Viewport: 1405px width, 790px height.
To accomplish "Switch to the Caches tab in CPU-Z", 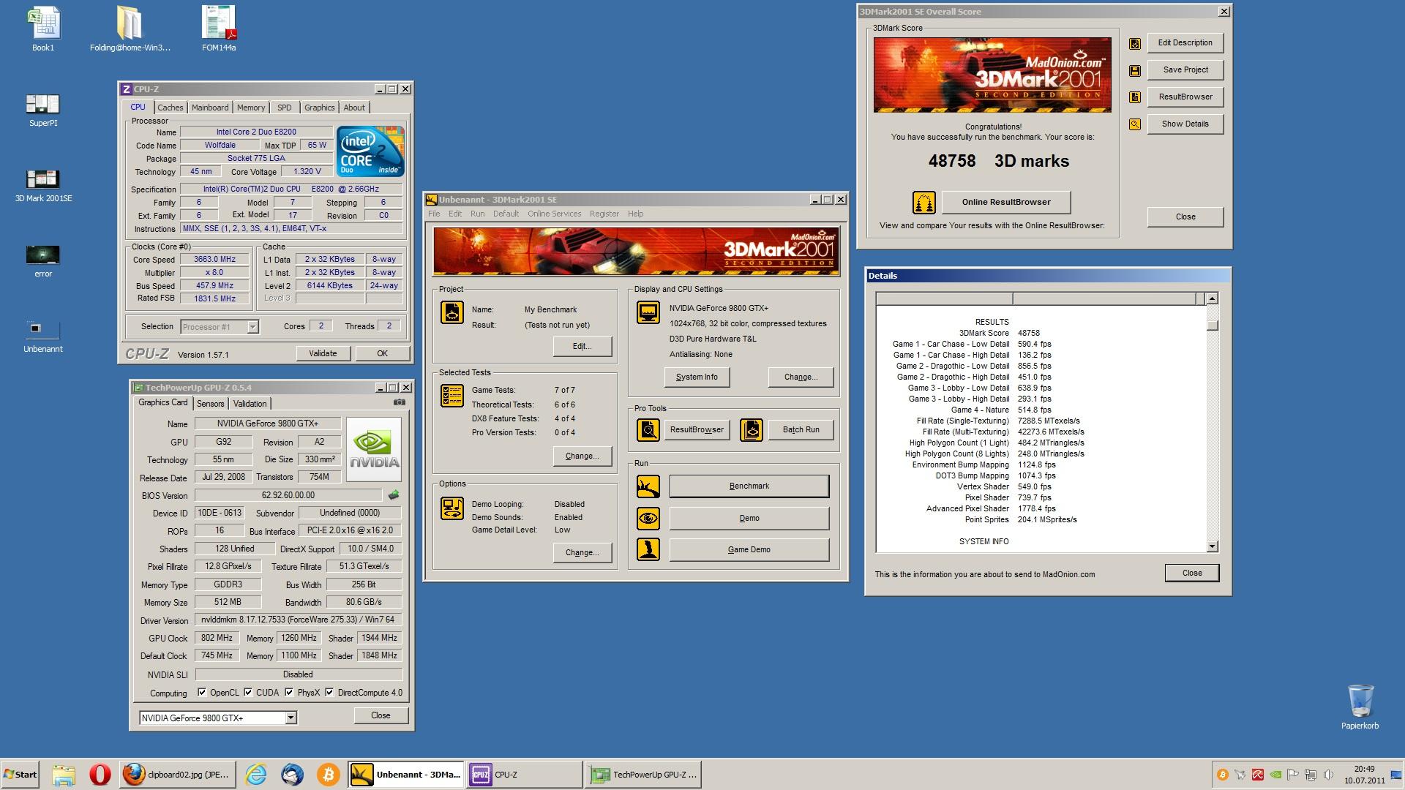I will click(x=170, y=108).
